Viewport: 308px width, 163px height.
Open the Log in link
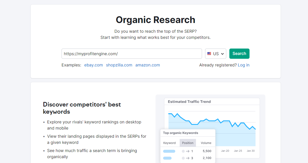click(243, 65)
